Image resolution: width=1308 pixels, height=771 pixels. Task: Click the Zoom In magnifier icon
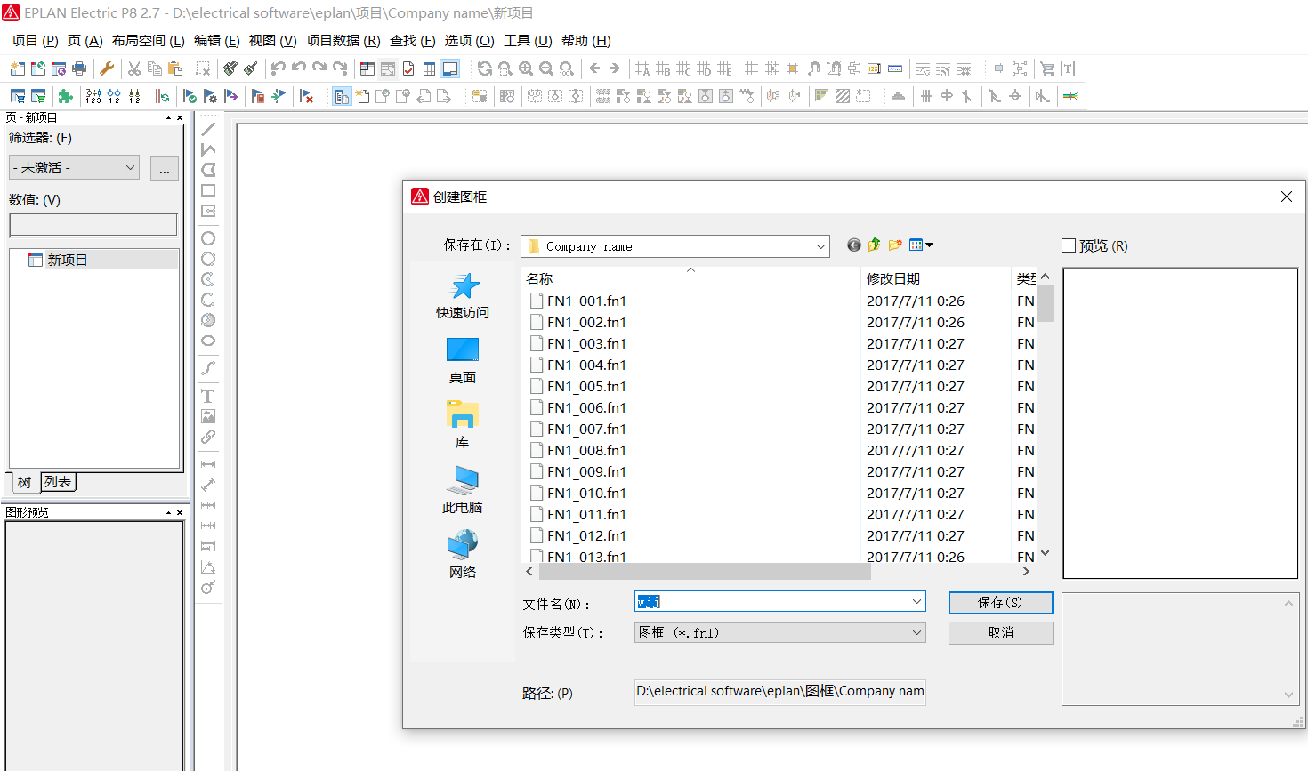pyautogui.click(x=526, y=68)
